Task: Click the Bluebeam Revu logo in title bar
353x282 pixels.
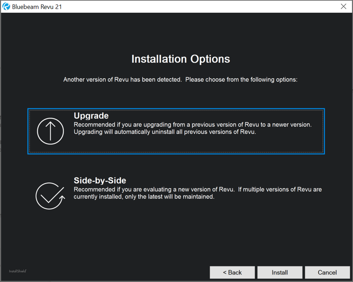Action: pyautogui.click(x=6, y=7)
